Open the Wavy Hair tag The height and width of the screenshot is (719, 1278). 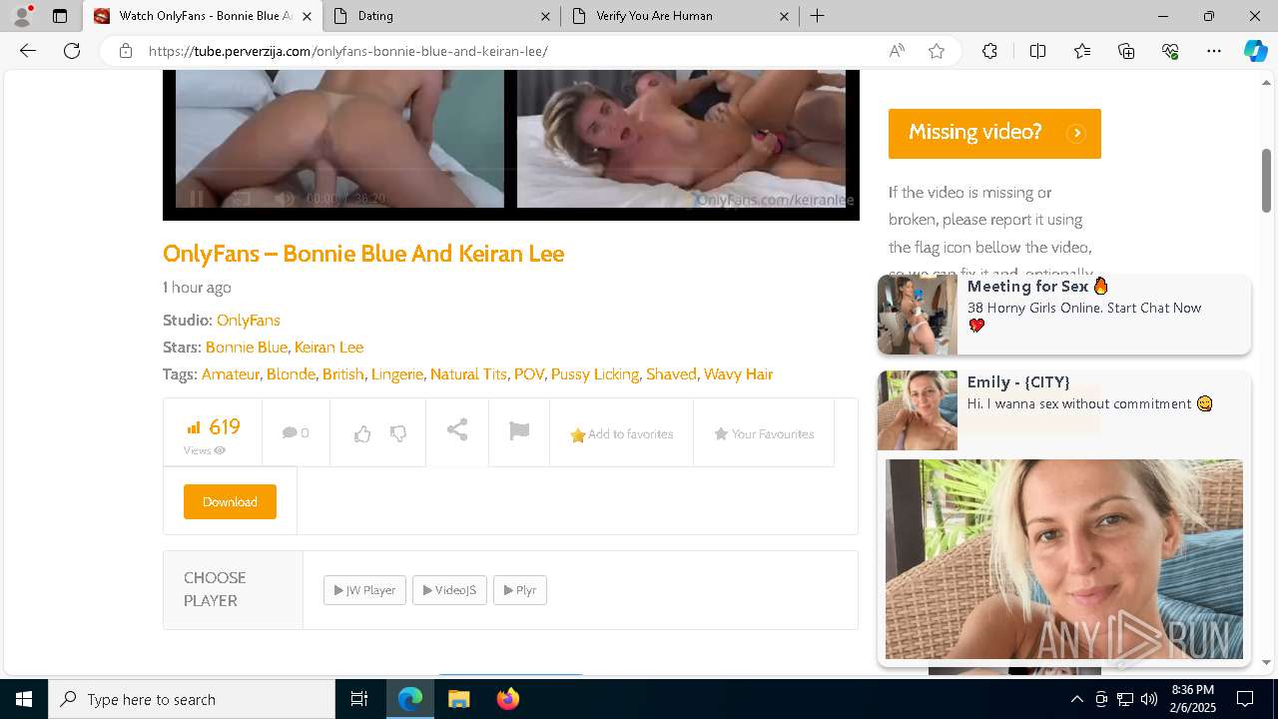click(738, 373)
